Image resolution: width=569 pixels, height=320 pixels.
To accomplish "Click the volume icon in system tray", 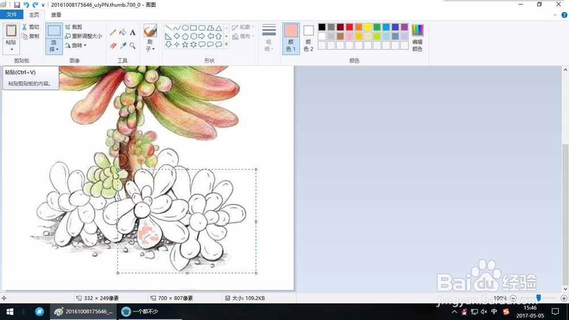I will pos(484,311).
